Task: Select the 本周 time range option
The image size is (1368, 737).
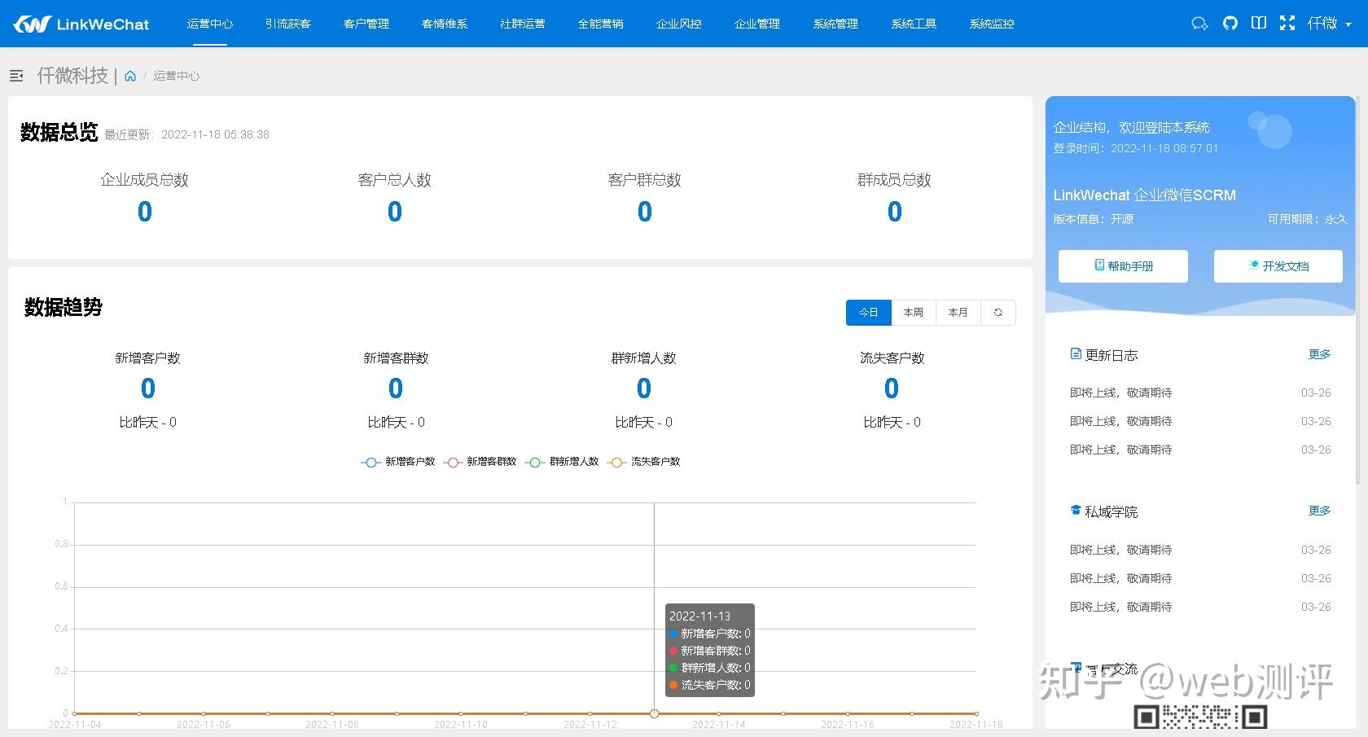Action: point(913,312)
